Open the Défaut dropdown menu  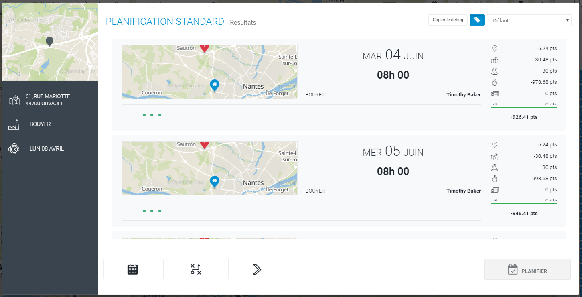point(529,20)
